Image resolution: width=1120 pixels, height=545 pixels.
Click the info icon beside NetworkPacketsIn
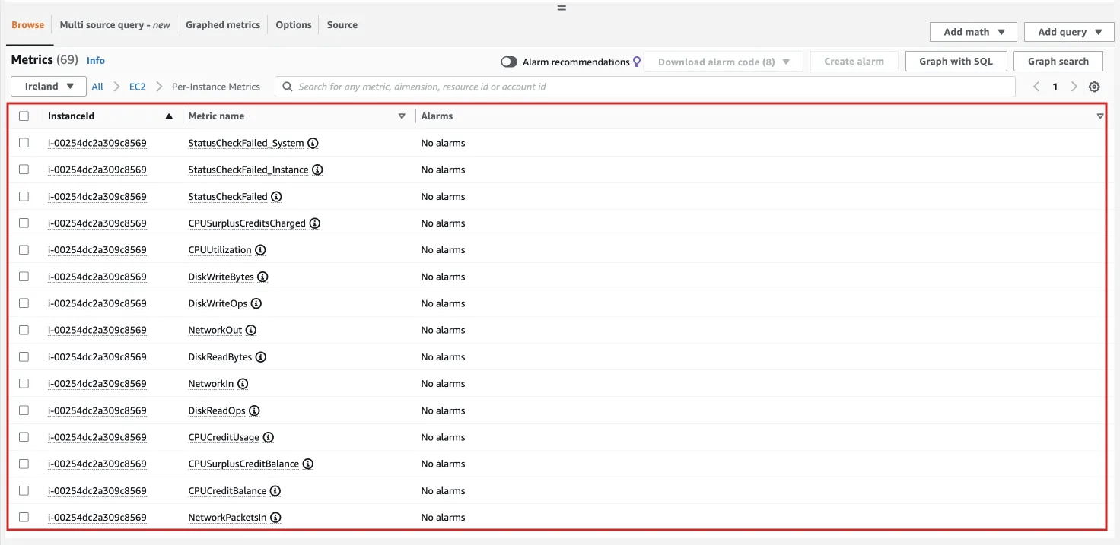[275, 518]
